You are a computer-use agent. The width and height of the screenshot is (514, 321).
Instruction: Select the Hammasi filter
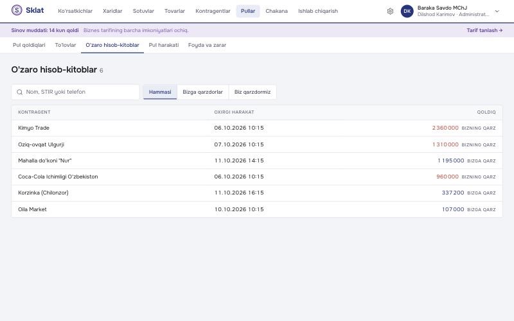pyautogui.click(x=160, y=92)
